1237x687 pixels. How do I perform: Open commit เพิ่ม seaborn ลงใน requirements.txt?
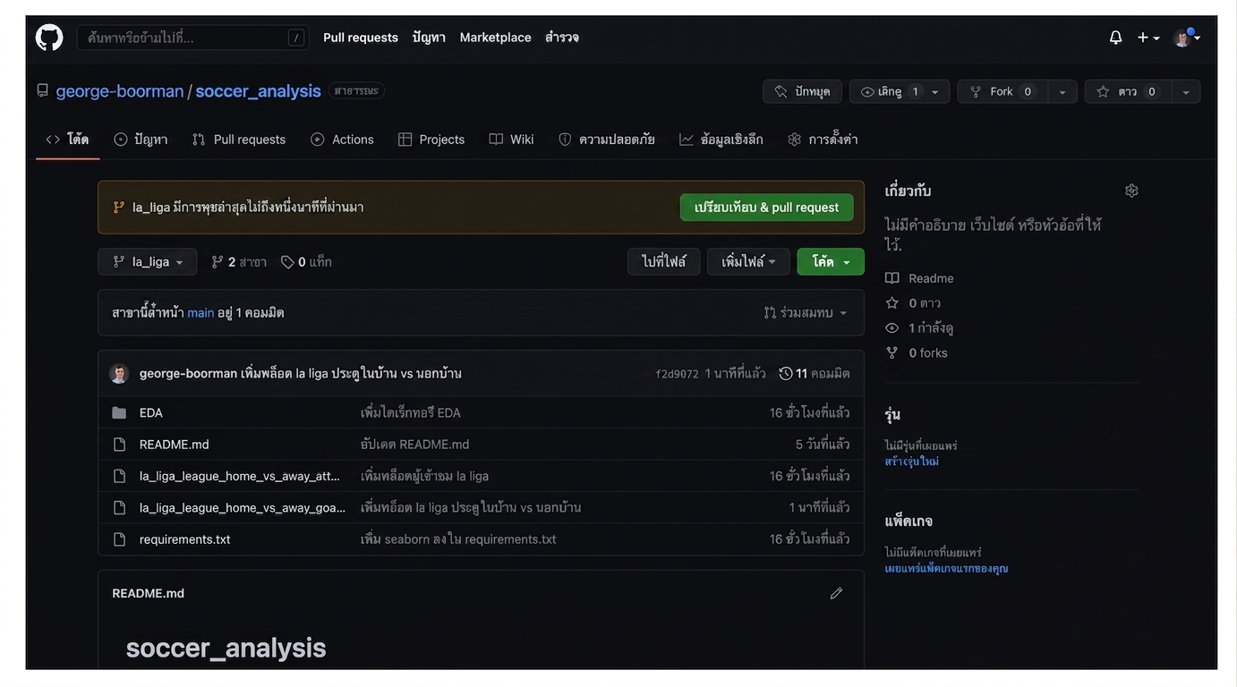coord(458,539)
